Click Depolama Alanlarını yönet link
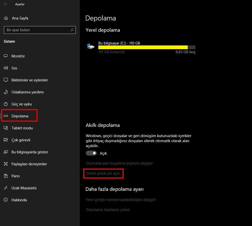The width and height of the screenshot is (252, 226). coord(108,210)
